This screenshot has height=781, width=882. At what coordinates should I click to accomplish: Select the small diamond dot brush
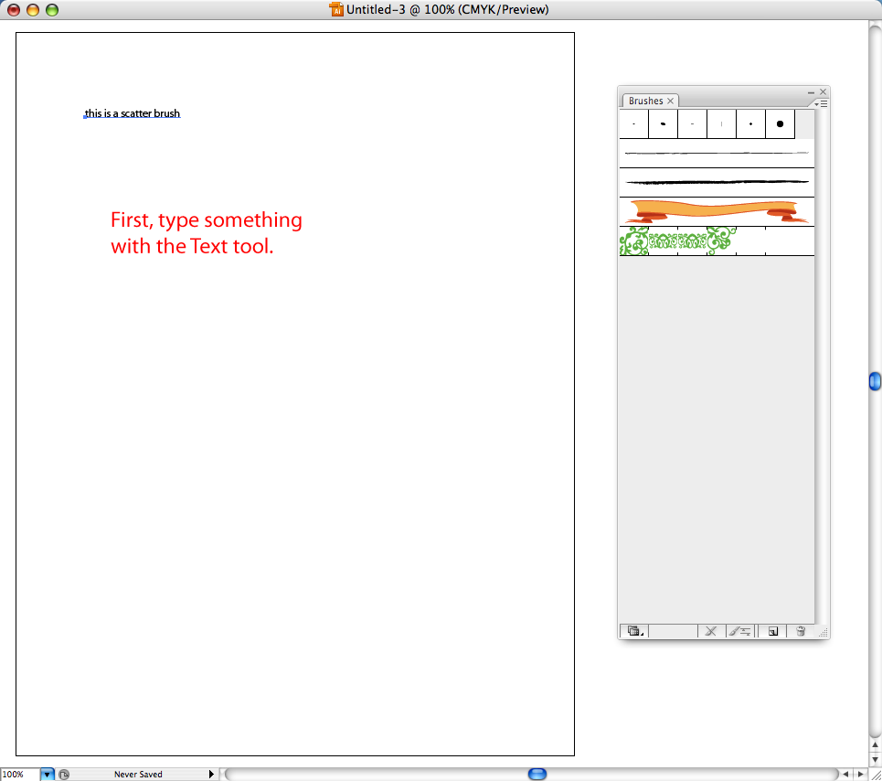(751, 123)
